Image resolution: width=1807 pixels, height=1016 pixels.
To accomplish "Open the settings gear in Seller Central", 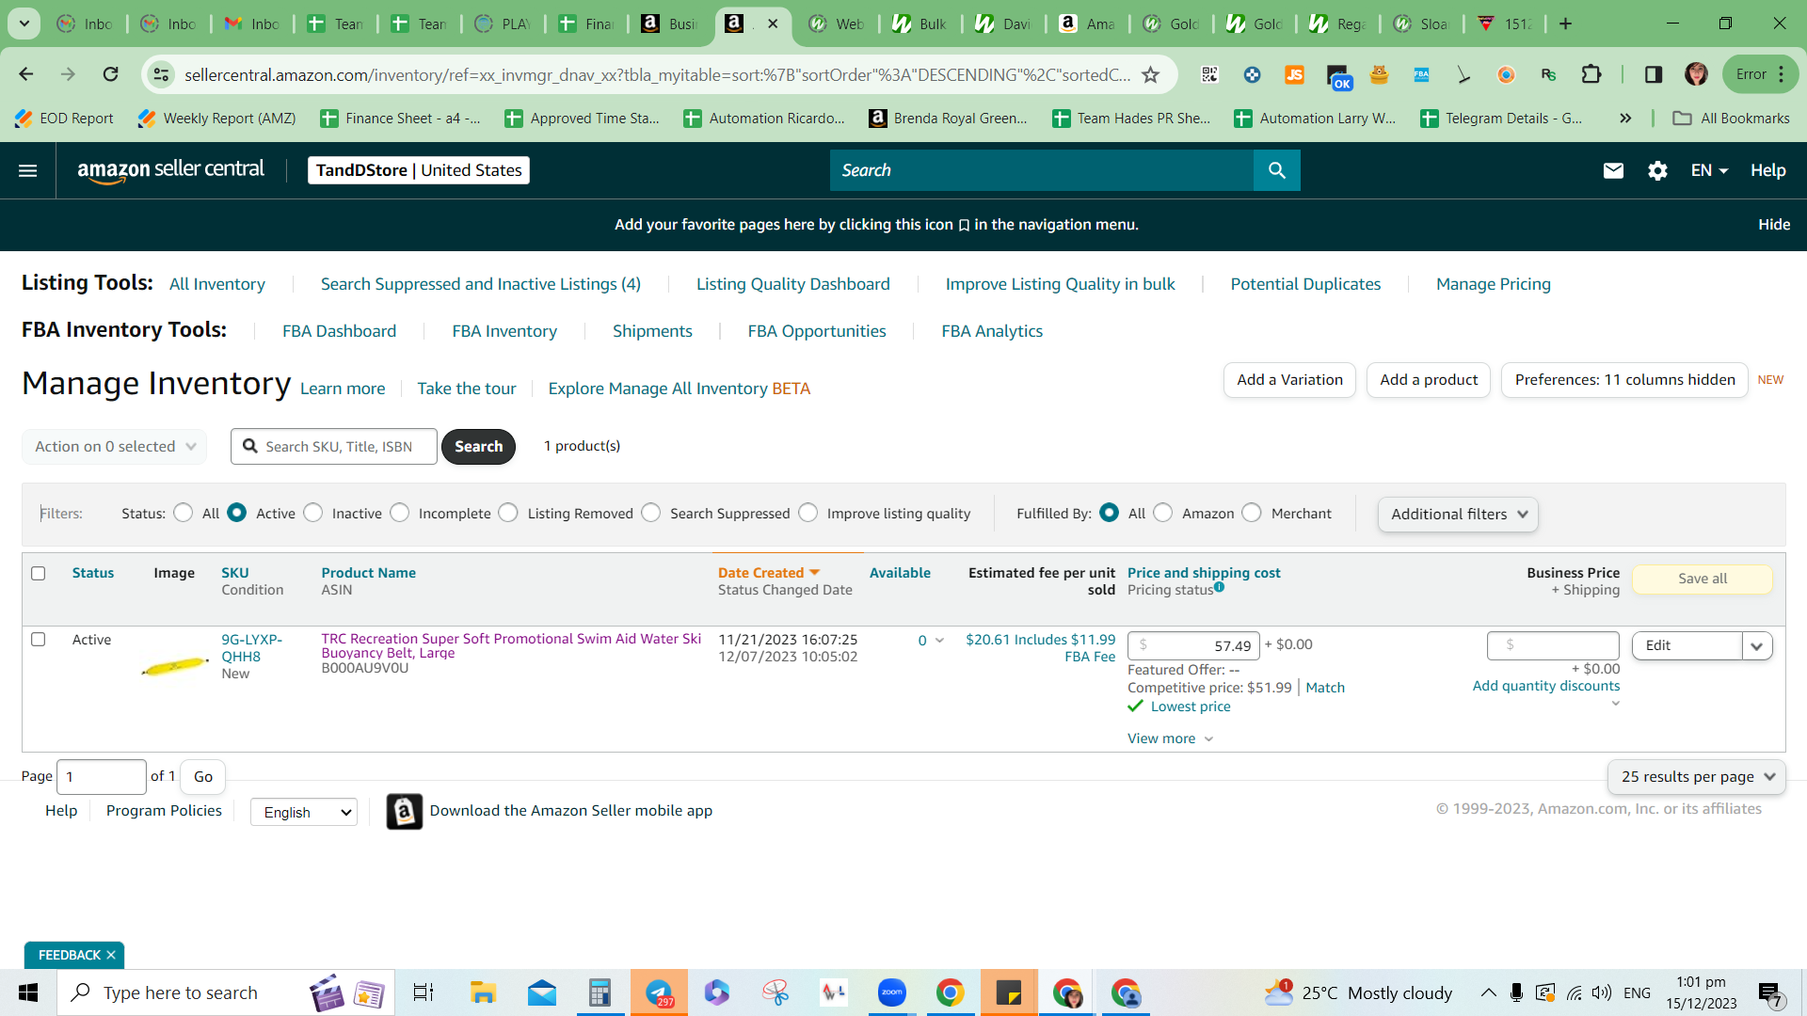I will click(1657, 170).
